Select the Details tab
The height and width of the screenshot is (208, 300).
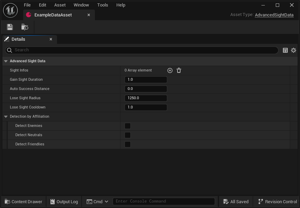pos(30,39)
